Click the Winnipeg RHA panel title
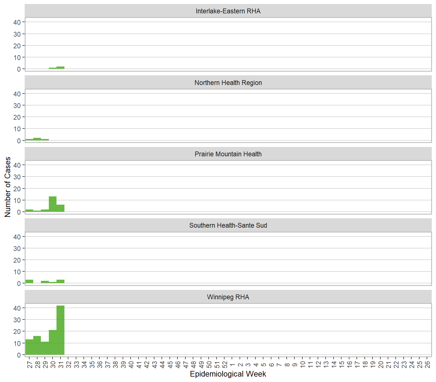The image size is (436, 382). [228, 297]
